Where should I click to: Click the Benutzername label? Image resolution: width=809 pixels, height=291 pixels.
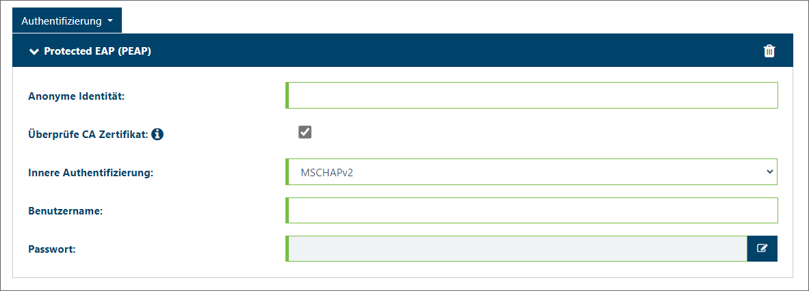pos(66,211)
